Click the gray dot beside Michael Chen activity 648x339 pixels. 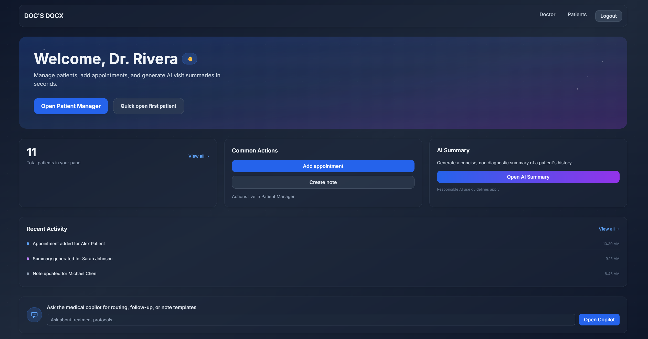coord(28,274)
